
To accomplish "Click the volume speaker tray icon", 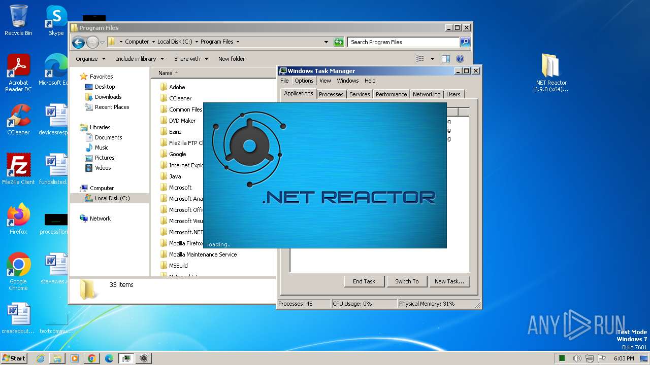I will 577,358.
